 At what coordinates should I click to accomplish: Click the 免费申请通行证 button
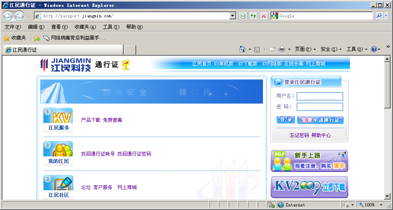[320, 120]
